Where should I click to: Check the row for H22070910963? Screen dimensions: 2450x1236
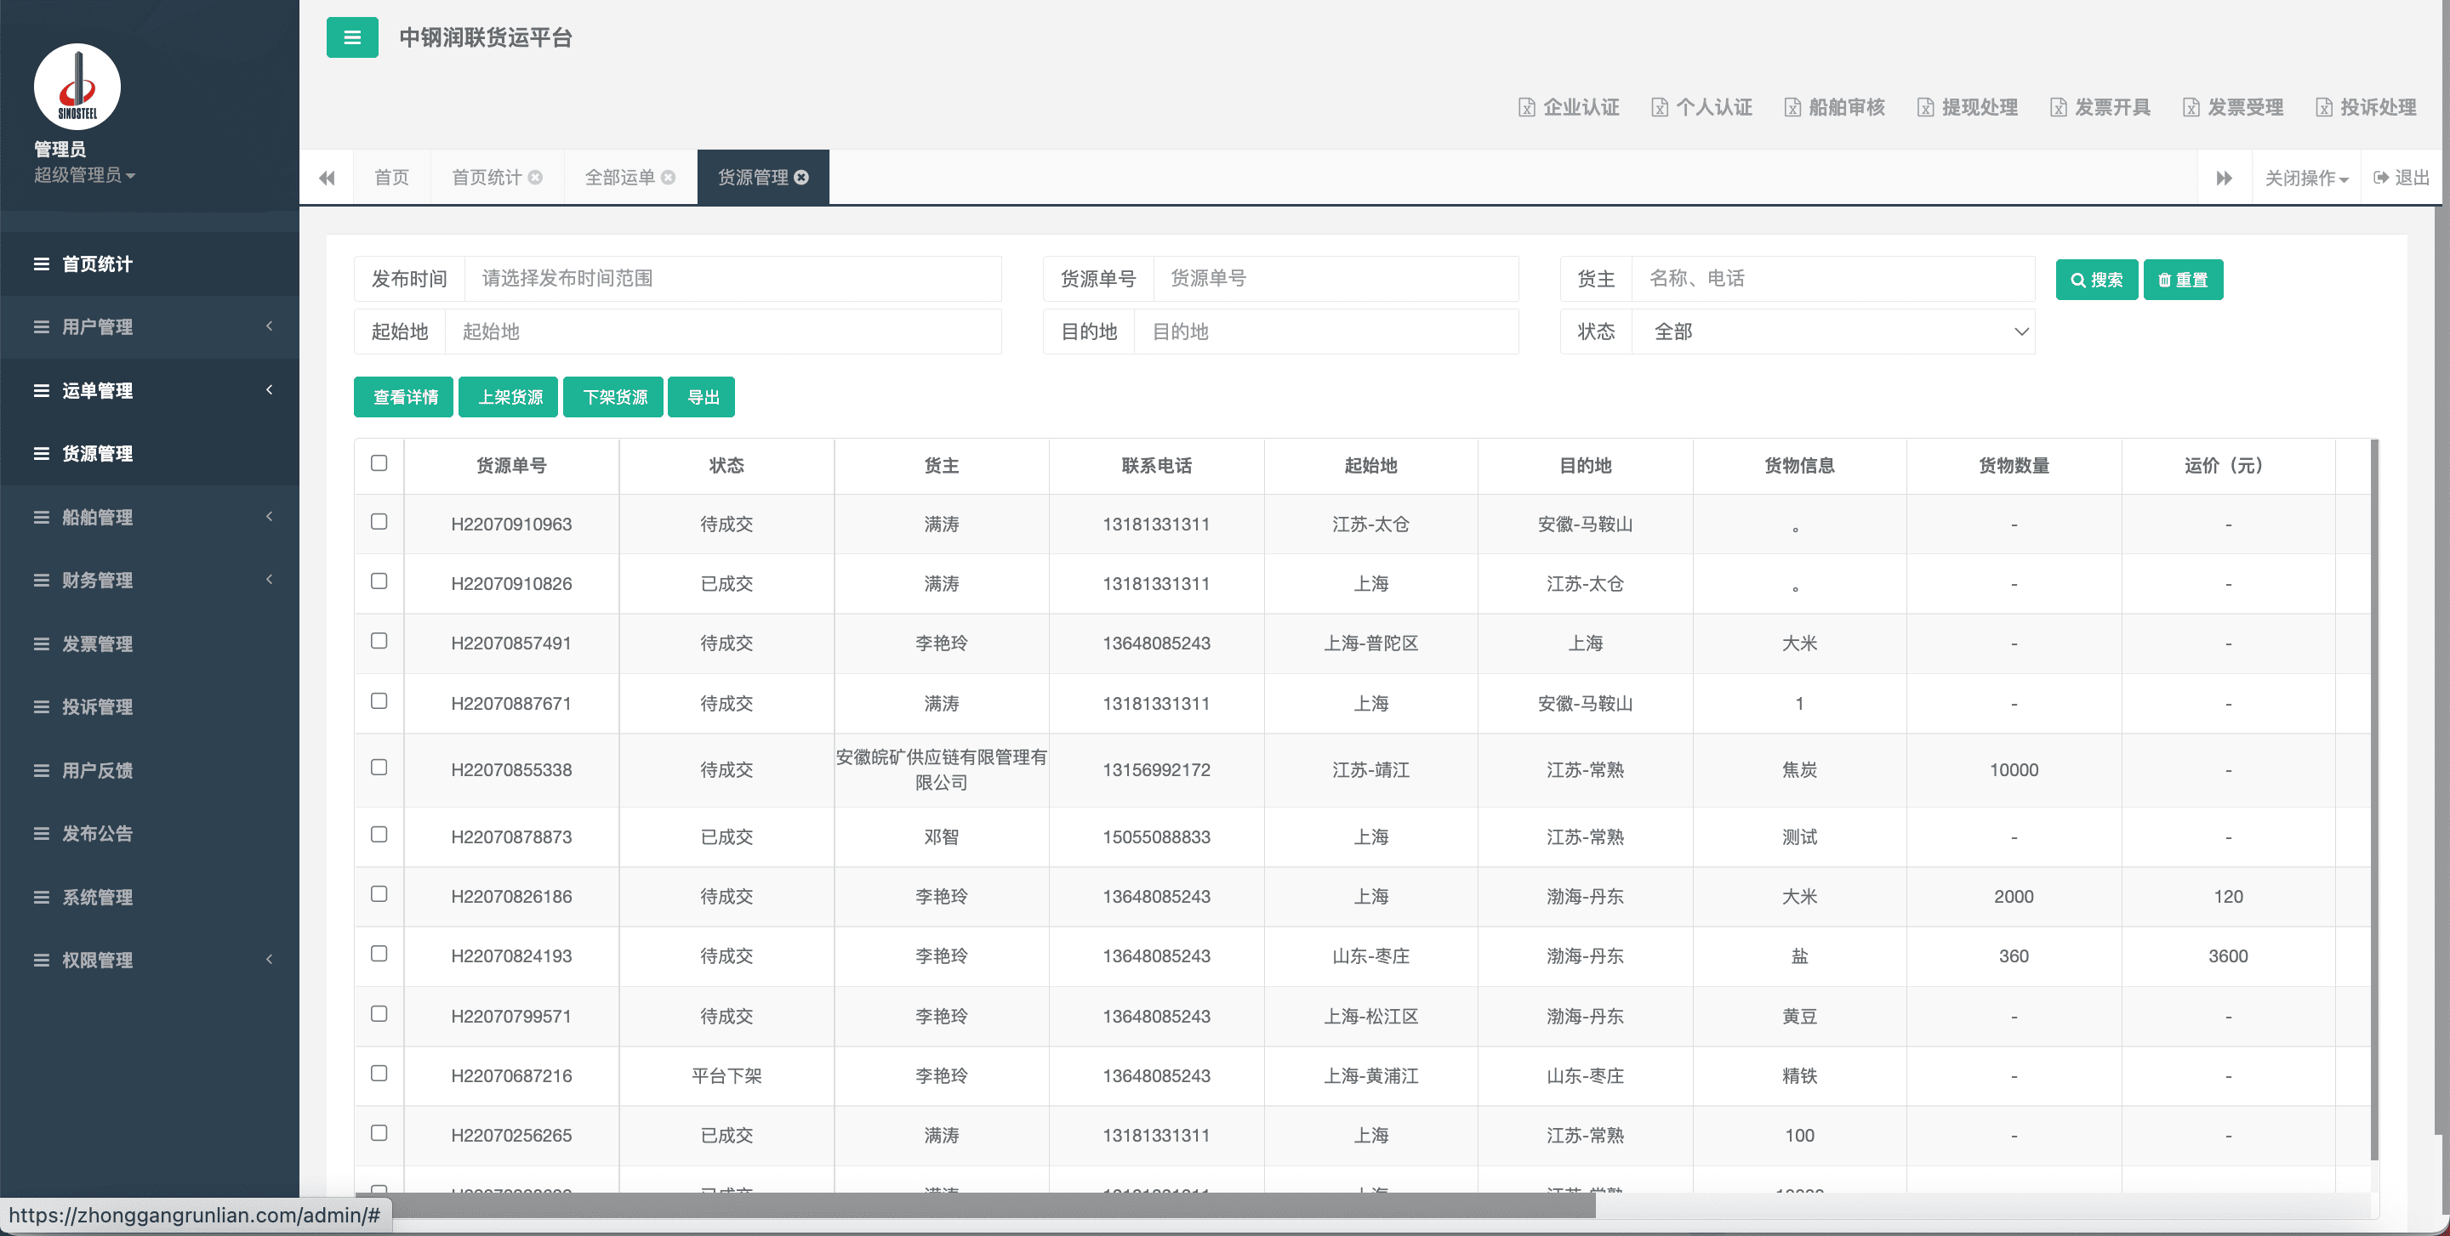[x=379, y=522]
